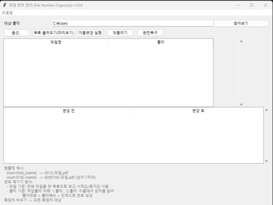Sort by 파일명 column header
Image resolution: width=273 pixels, height=205 pixels.
tap(56, 42)
